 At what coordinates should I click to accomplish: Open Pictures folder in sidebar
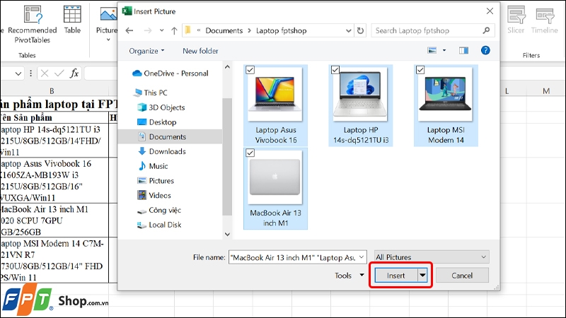coord(156,181)
